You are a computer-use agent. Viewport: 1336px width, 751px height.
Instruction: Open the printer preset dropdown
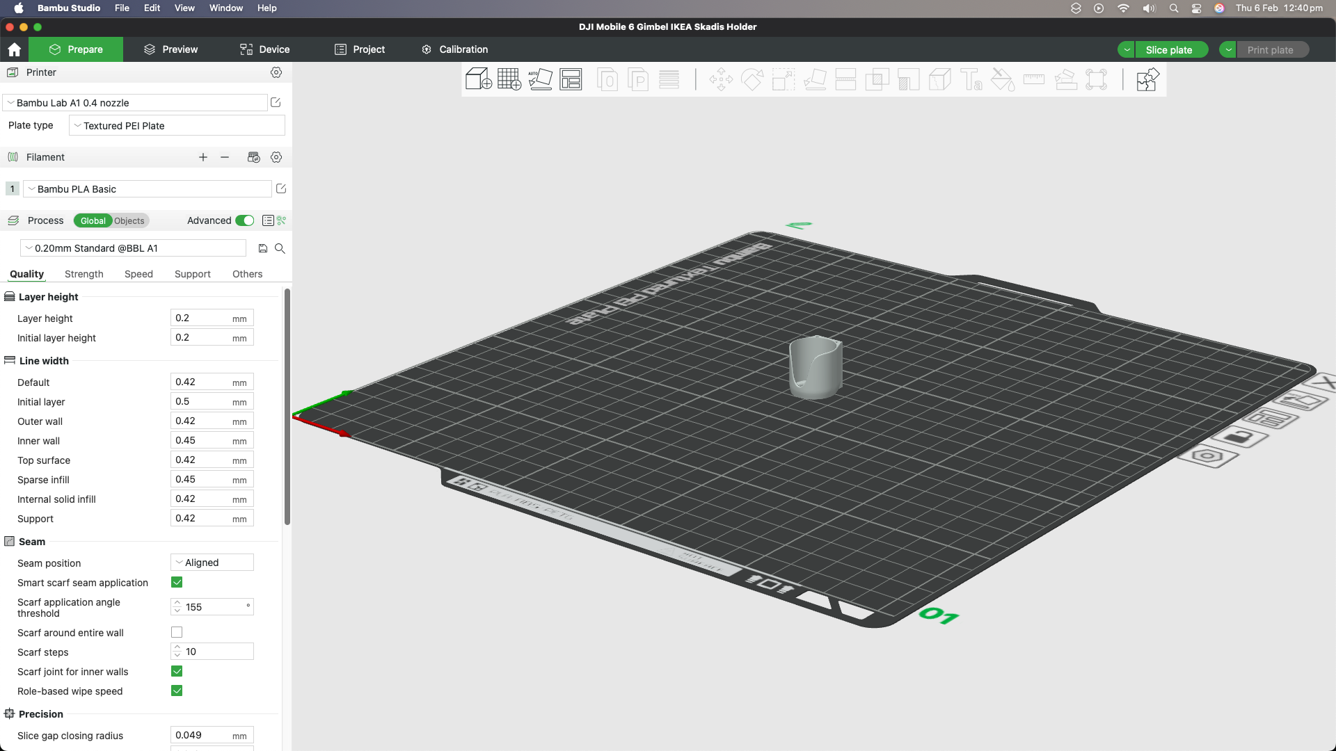point(136,102)
